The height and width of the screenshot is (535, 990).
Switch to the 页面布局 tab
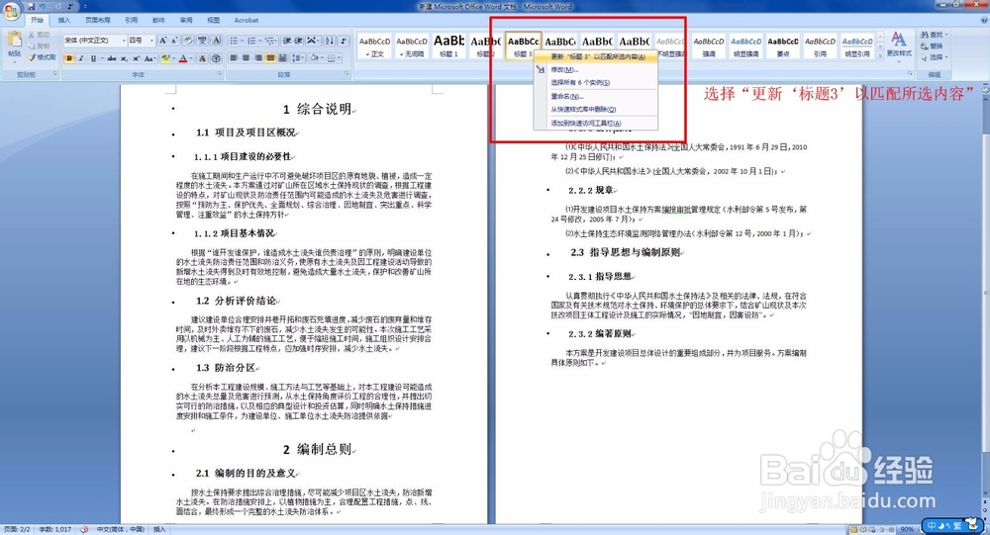click(97, 20)
